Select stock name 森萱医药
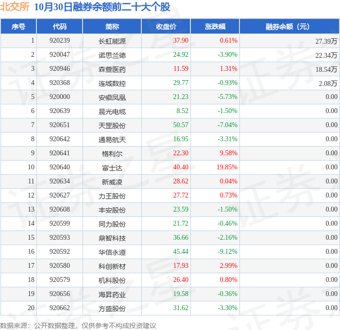The image size is (340, 330). point(112,69)
